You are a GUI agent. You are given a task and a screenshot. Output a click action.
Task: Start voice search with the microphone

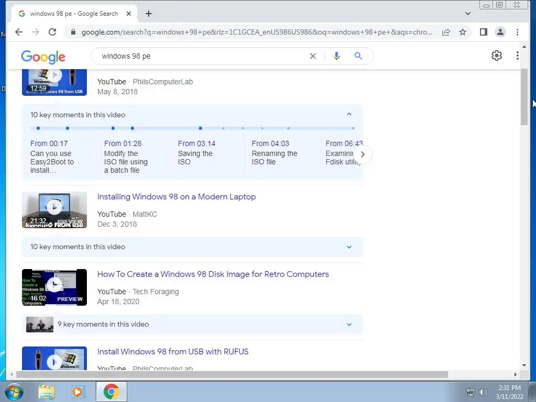coord(337,56)
